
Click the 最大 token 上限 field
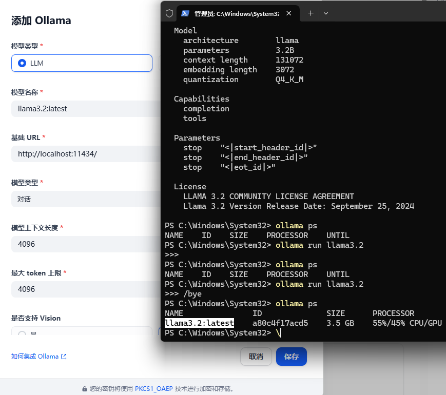(x=86, y=289)
